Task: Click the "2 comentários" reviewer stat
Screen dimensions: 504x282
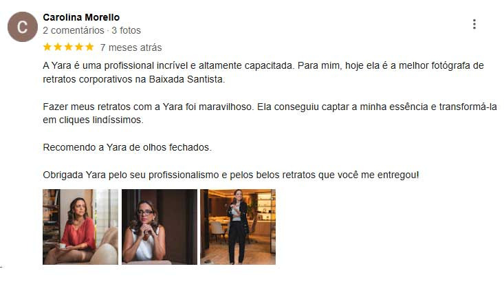Action: 74,30
